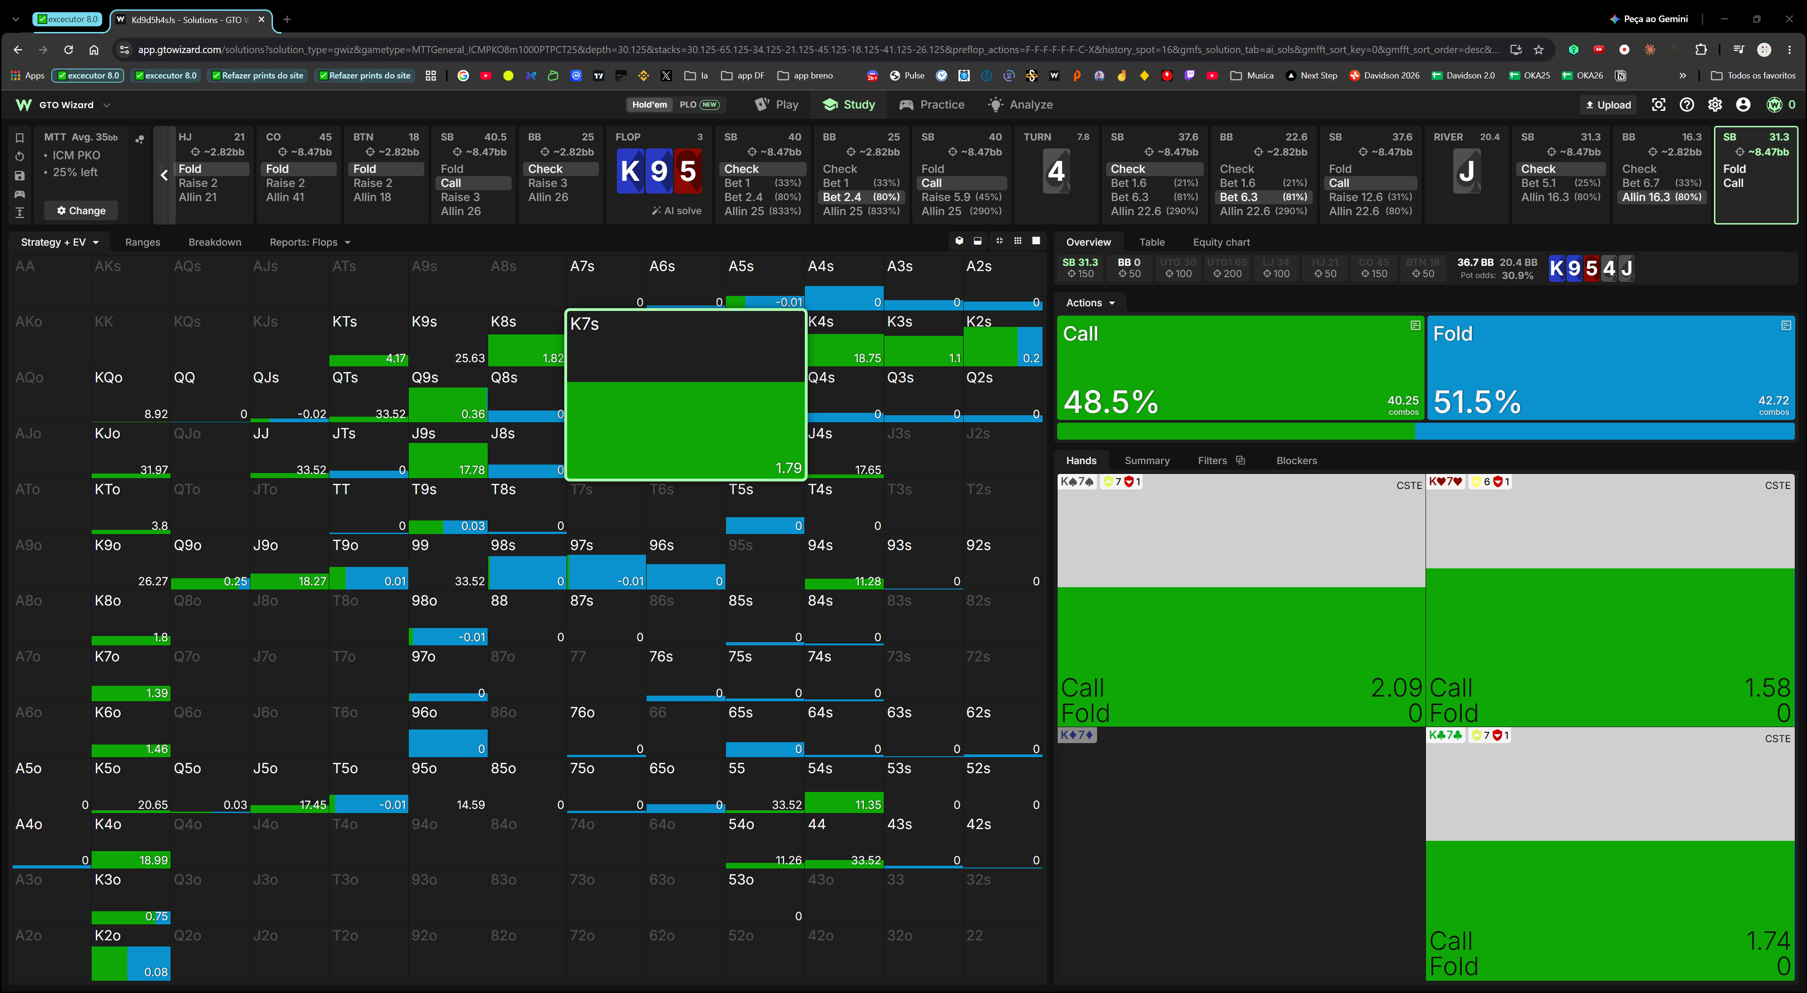This screenshot has height=993, width=1807.
Task: Toggle the small grid matrix layout icon
Action: [x=1018, y=241]
